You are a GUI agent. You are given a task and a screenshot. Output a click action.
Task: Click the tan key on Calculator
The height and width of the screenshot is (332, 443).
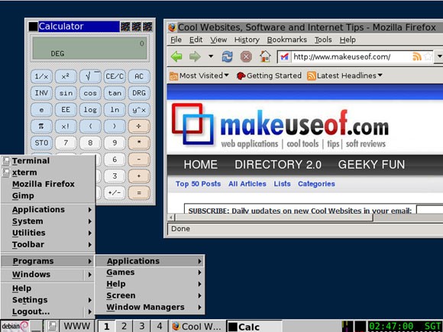coord(115,93)
